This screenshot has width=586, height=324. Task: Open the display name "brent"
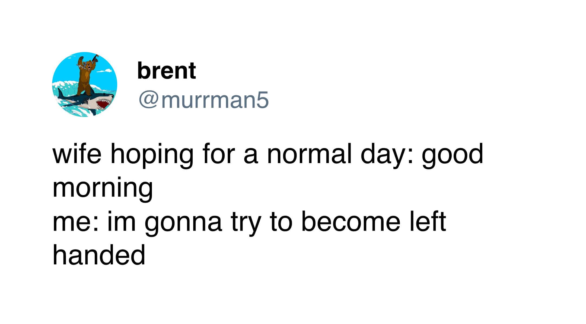[166, 71]
